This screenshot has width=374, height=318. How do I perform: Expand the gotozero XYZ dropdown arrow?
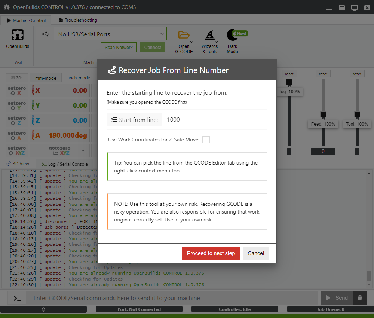click(x=84, y=150)
